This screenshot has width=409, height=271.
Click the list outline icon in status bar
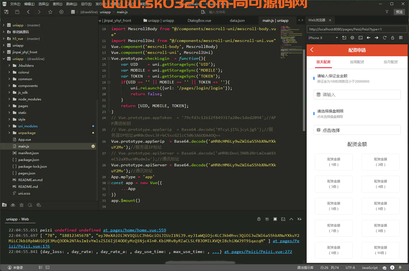pyautogui.click(x=41, y=268)
